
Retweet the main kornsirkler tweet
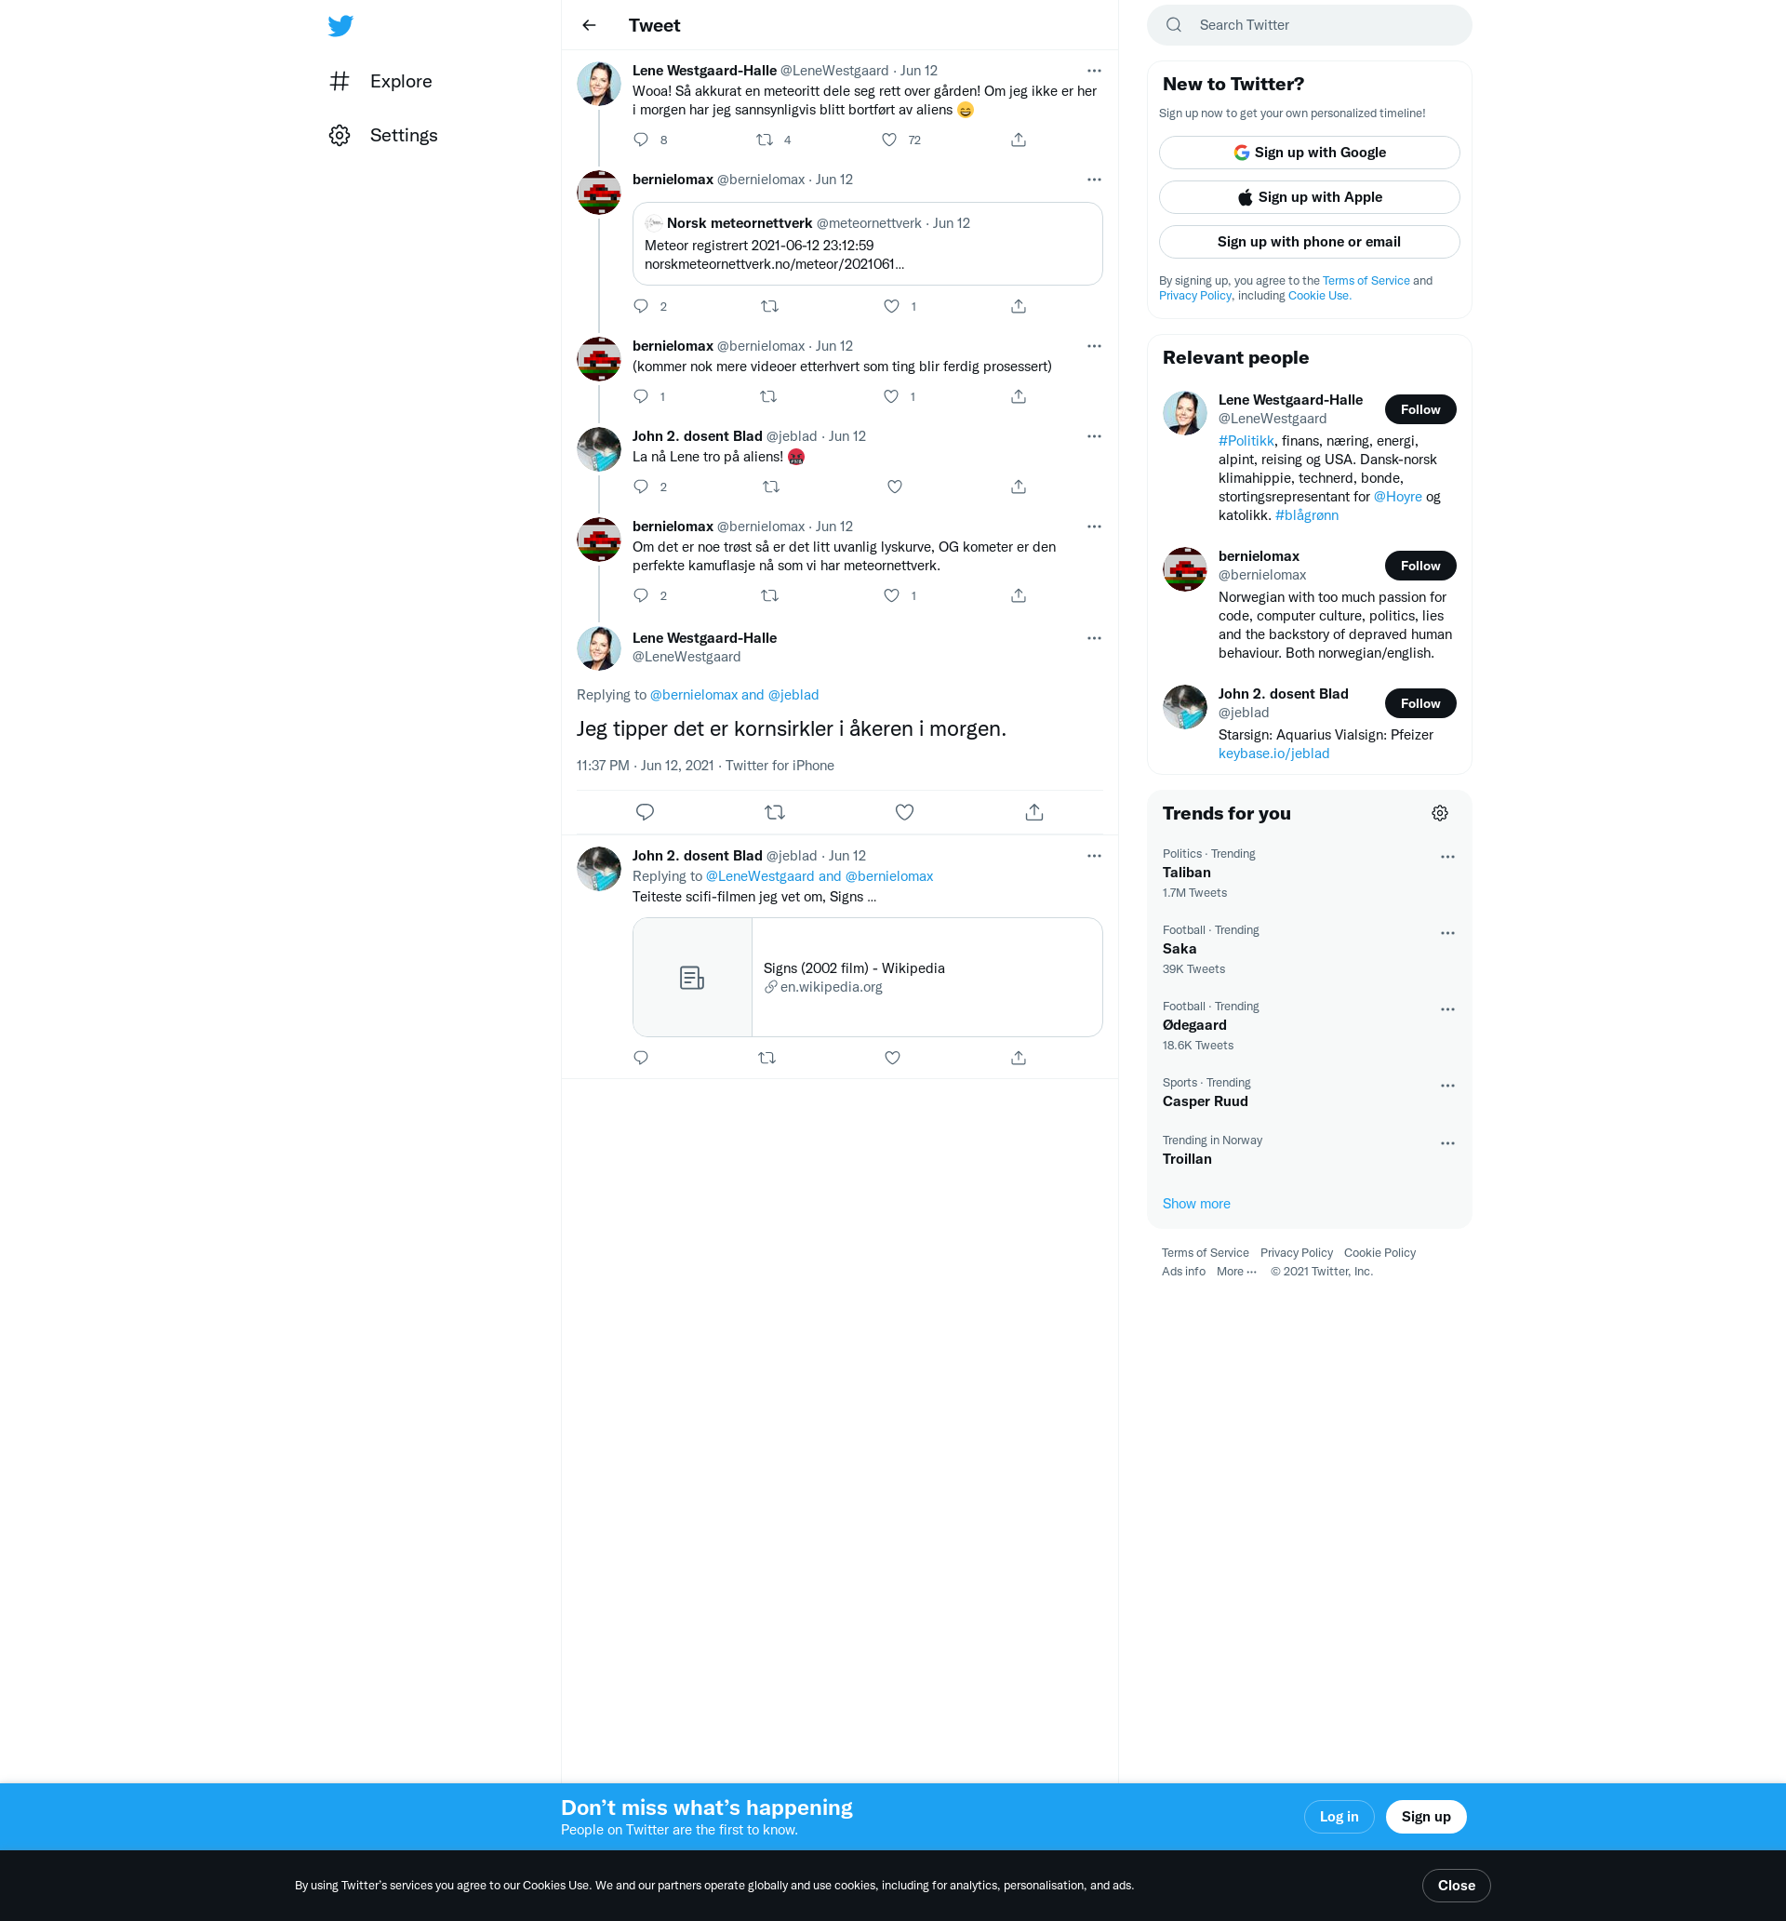click(x=775, y=813)
